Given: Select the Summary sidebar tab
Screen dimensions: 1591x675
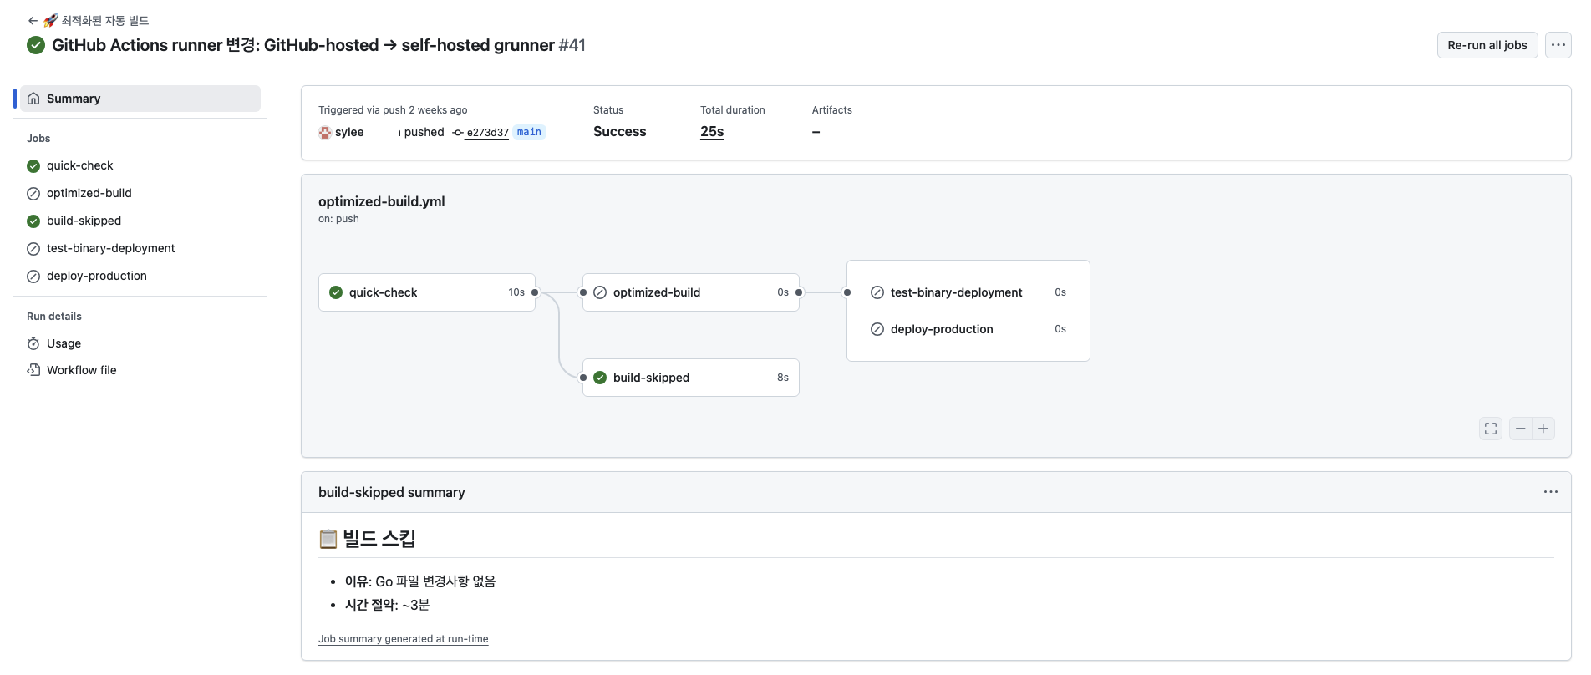Looking at the screenshot, I should pyautogui.click(x=140, y=99).
